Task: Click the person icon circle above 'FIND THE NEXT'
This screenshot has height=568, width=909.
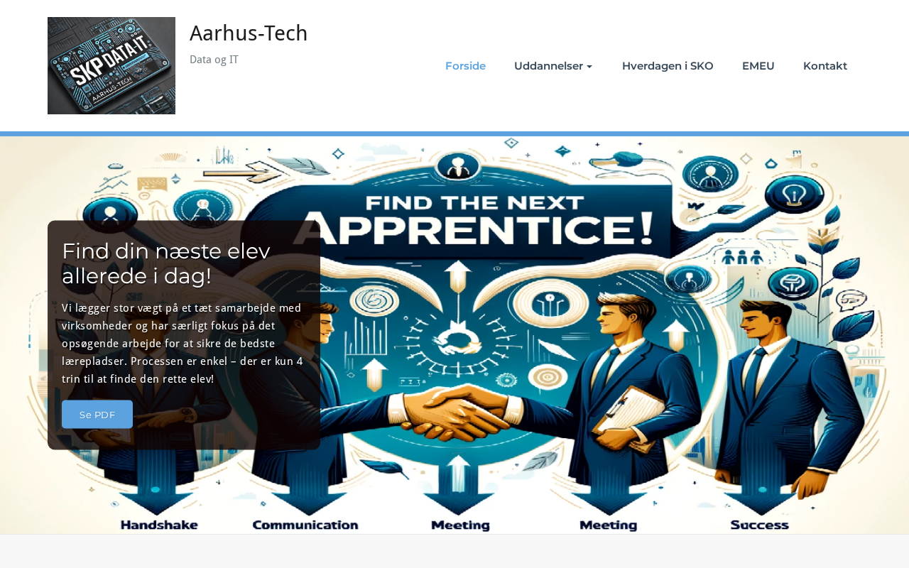Action: pos(457,168)
